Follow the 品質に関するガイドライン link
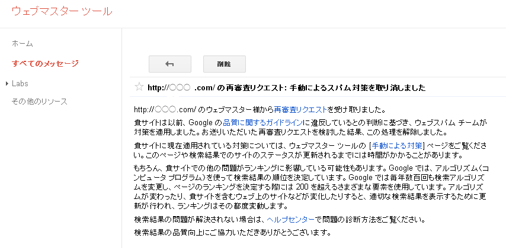 (262, 123)
